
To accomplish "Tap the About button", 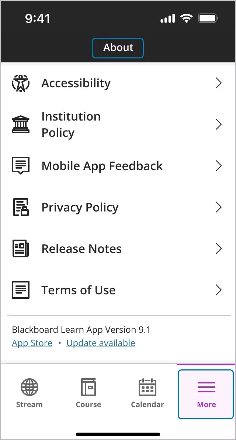I will pos(118,48).
